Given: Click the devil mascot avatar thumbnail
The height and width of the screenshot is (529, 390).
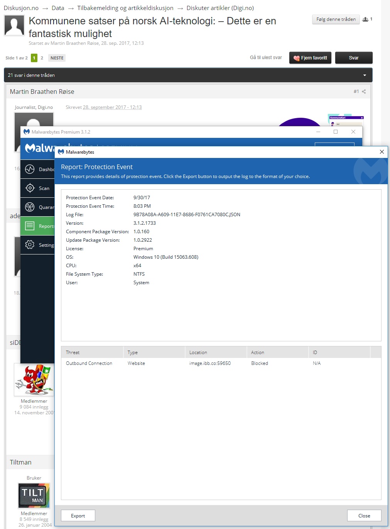Looking at the screenshot, I should coord(34,380).
